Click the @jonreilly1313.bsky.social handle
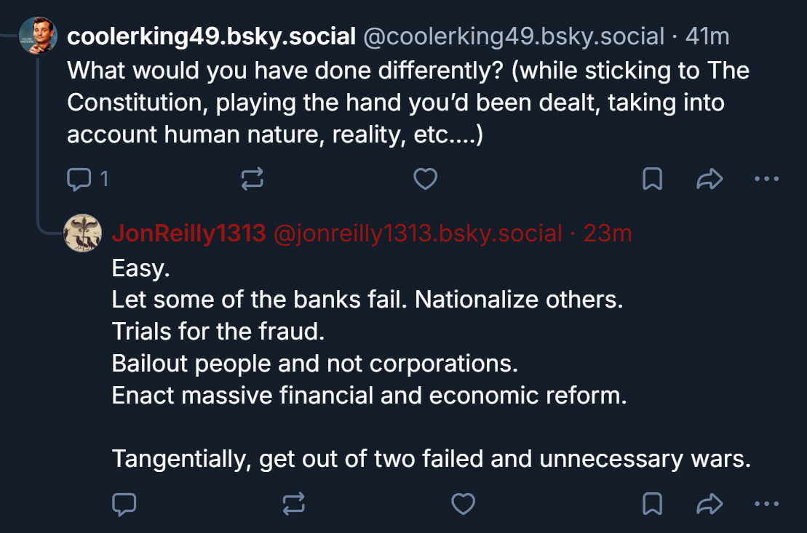The image size is (807, 533). coord(417,233)
